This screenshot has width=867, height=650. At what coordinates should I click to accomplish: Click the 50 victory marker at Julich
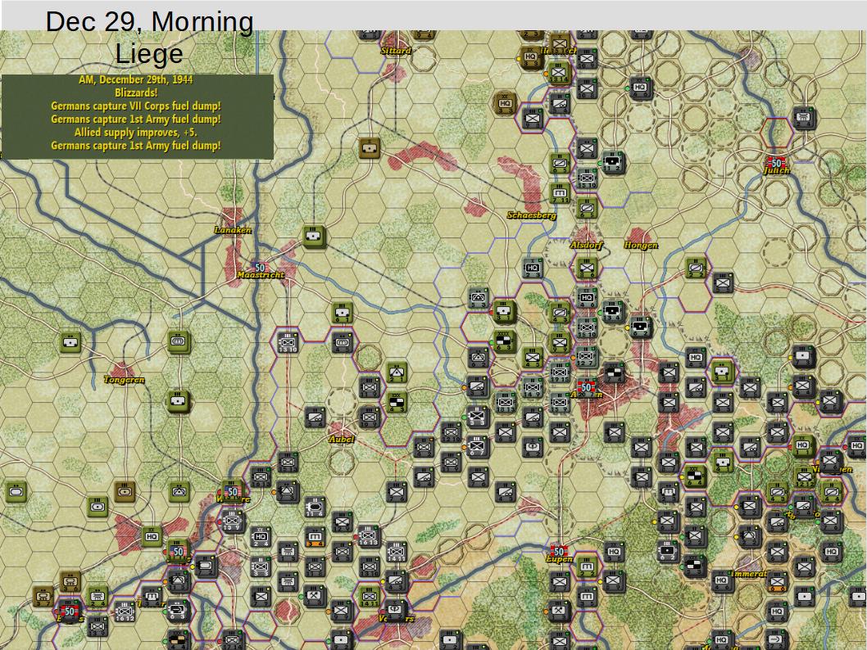point(777,163)
